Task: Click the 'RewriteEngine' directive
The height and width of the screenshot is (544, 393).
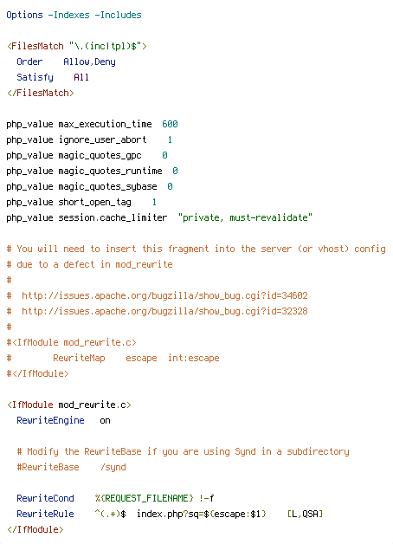Action: click(x=50, y=420)
